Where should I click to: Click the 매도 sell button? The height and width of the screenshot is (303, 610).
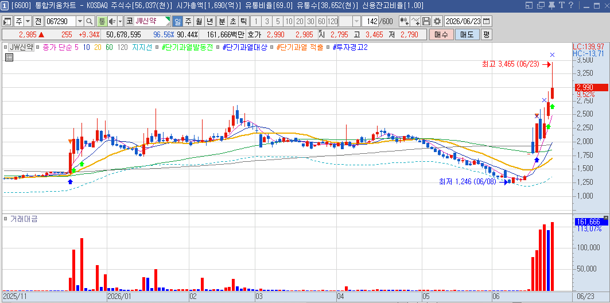pos(467,34)
